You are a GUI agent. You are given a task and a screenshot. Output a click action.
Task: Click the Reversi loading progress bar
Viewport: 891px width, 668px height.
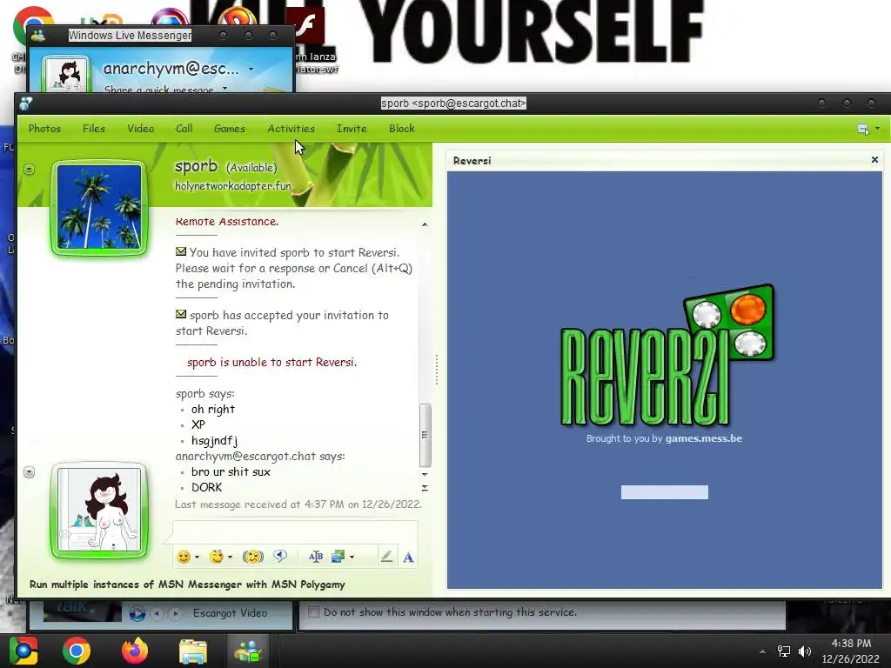tap(664, 492)
